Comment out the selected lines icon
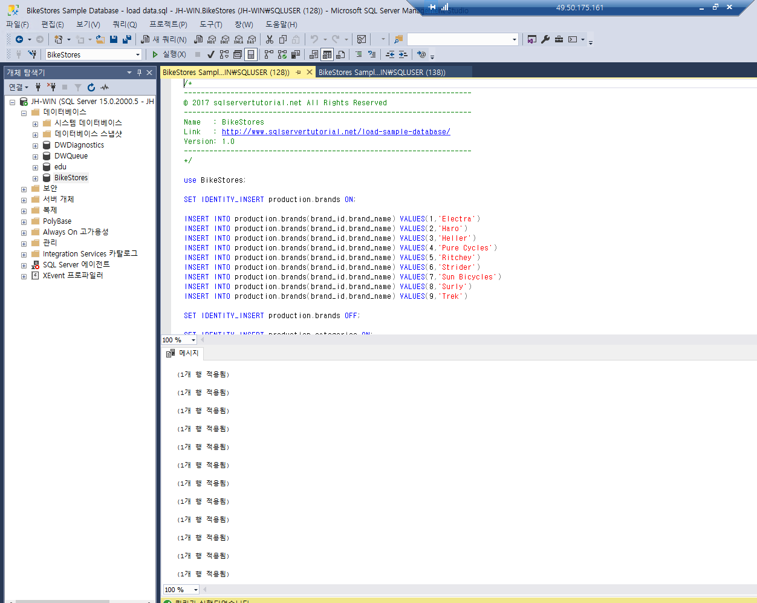The image size is (757, 603). click(359, 54)
